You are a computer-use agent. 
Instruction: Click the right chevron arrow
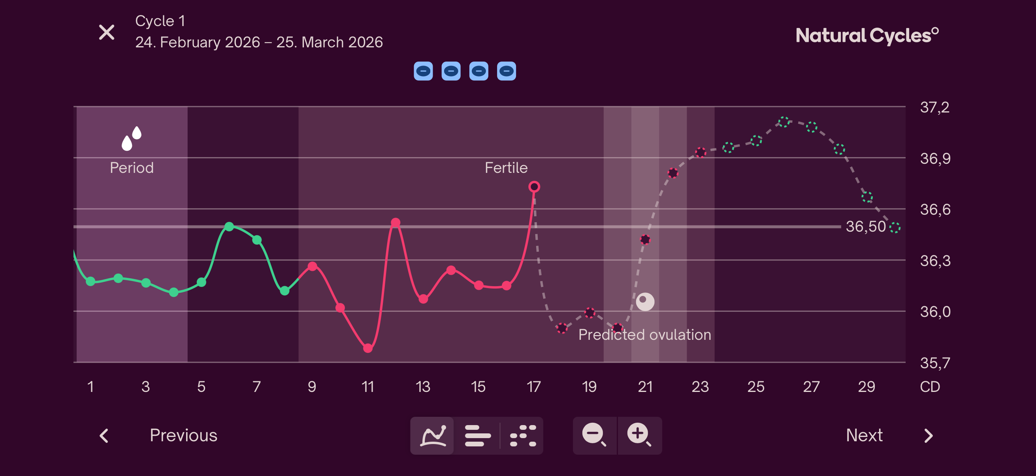pyautogui.click(x=928, y=435)
